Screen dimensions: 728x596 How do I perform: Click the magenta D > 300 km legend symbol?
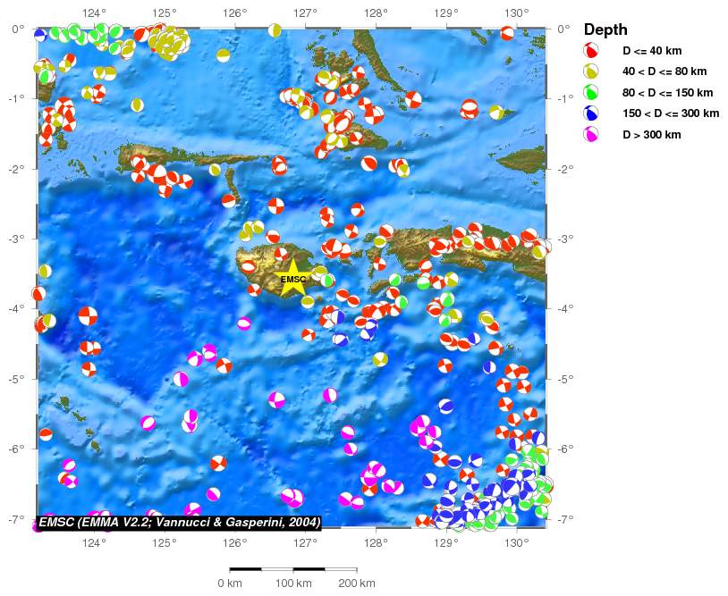(591, 135)
